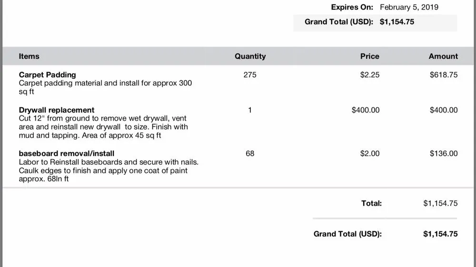Viewport: 476px width, 267px height.
Task: Select the Carpet Padding item title
Action: tap(47, 75)
